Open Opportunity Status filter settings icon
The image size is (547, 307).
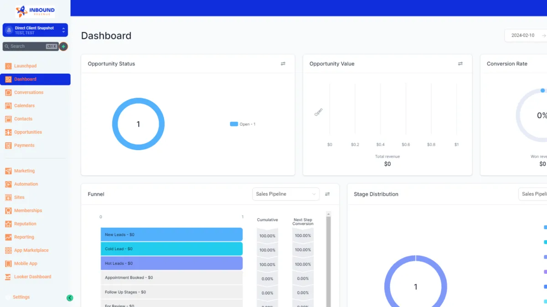pos(283,64)
